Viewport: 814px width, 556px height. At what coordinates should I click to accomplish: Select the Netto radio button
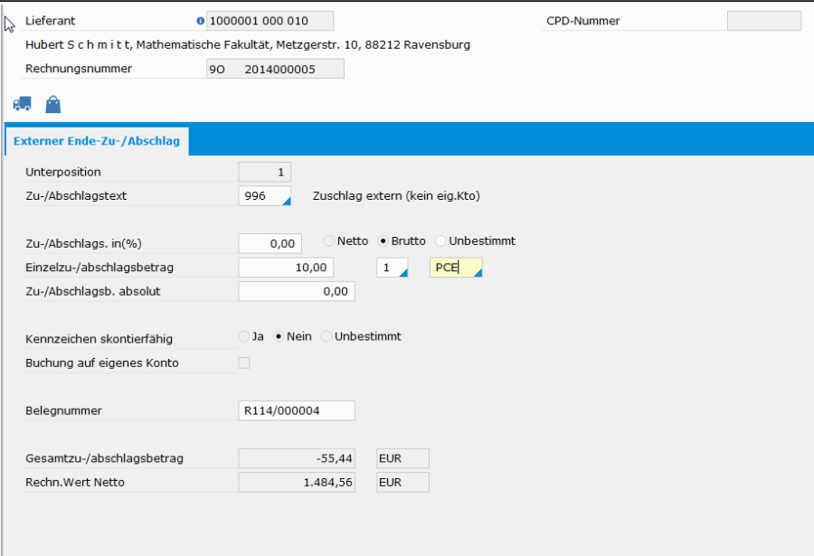tap(328, 240)
